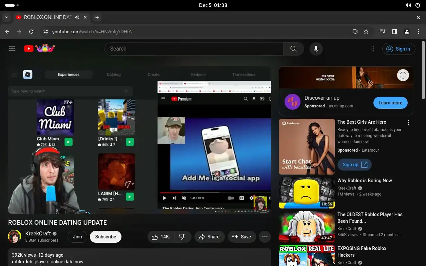Click Learn more on air up ad

(x=390, y=103)
